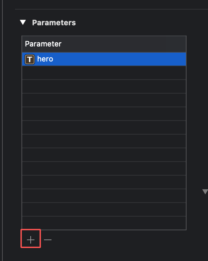Click the text type icon beside hero
This screenshot has height=261, width=208.
30,59
